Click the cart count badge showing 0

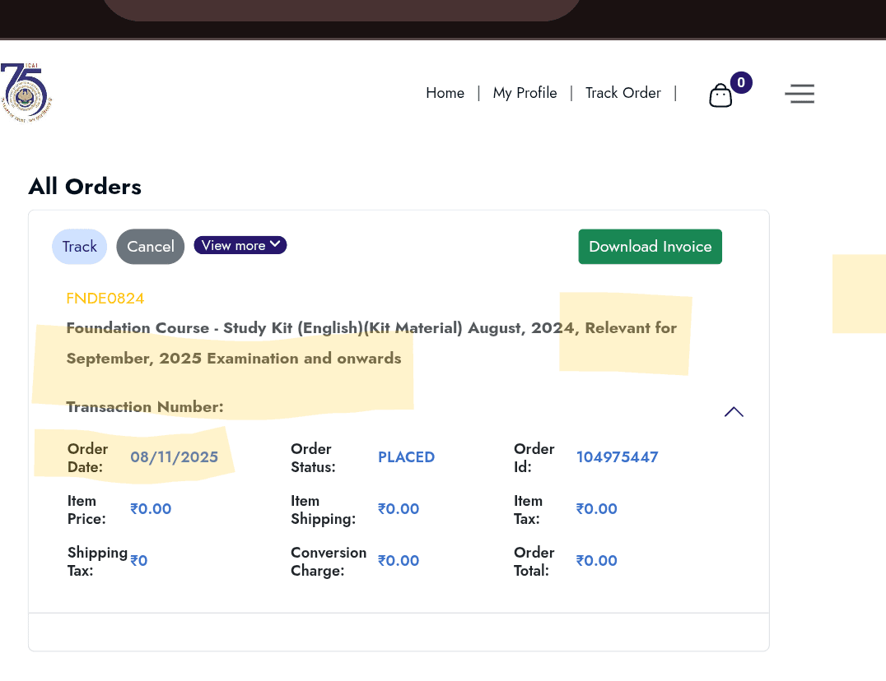pyautogui.click(x=741, y=82)
